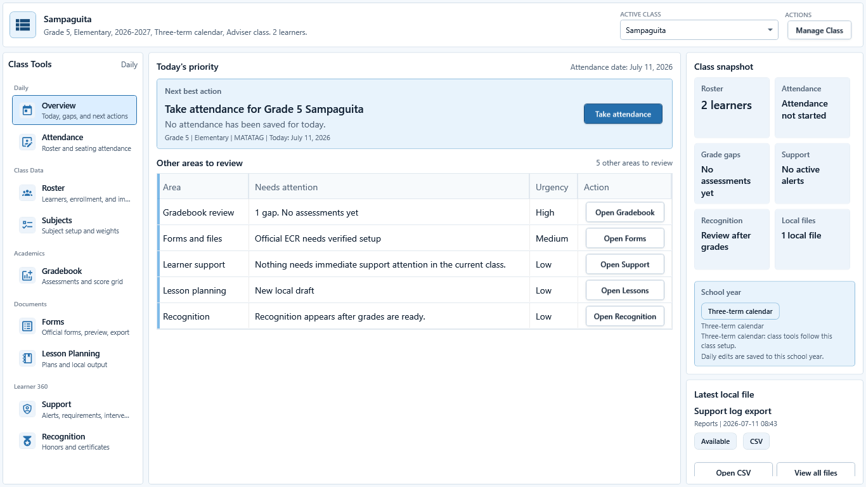The height and width of the screenshot is (487, 866).
Task: Click the '5 other areas to review' text
Action: pos(634,163)
